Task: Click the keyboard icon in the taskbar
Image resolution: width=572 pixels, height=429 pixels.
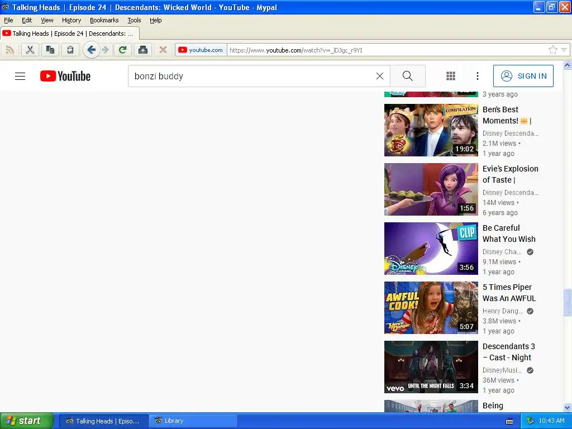Action: 509,421
